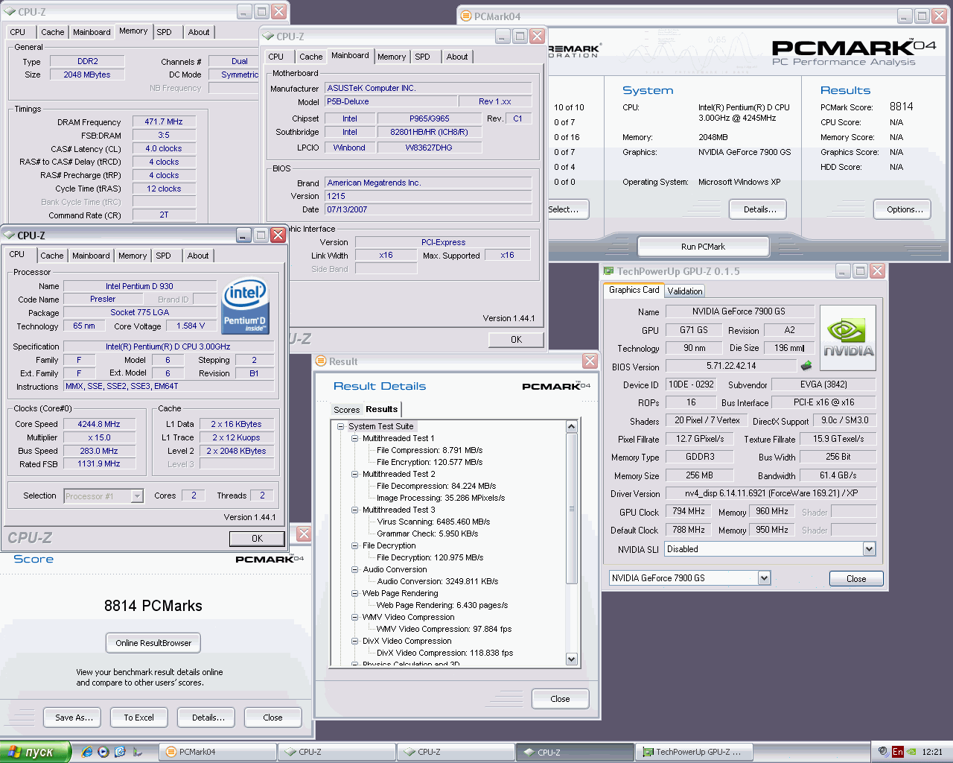Collapse the Web Page Rendering node
This screenshot has height=763, width=953.
point(355,593)
